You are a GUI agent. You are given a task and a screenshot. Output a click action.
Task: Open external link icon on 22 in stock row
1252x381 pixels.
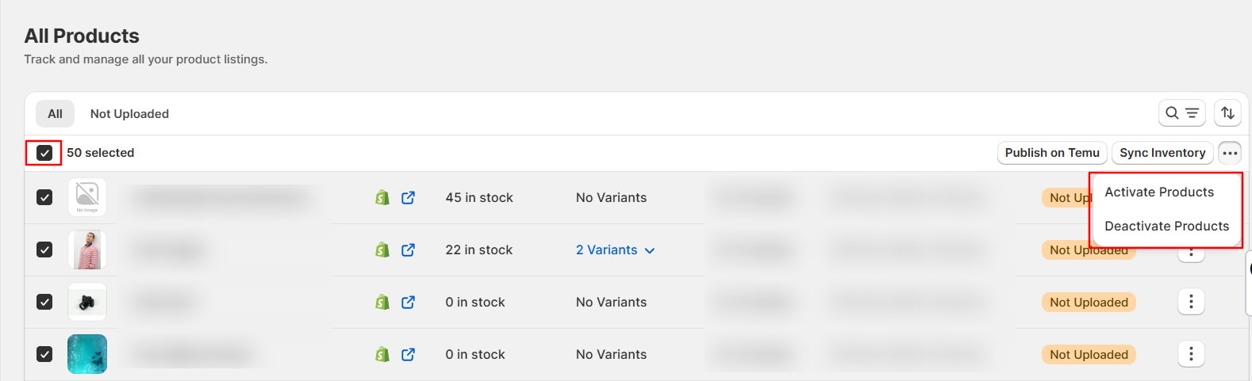pos(408,250)
